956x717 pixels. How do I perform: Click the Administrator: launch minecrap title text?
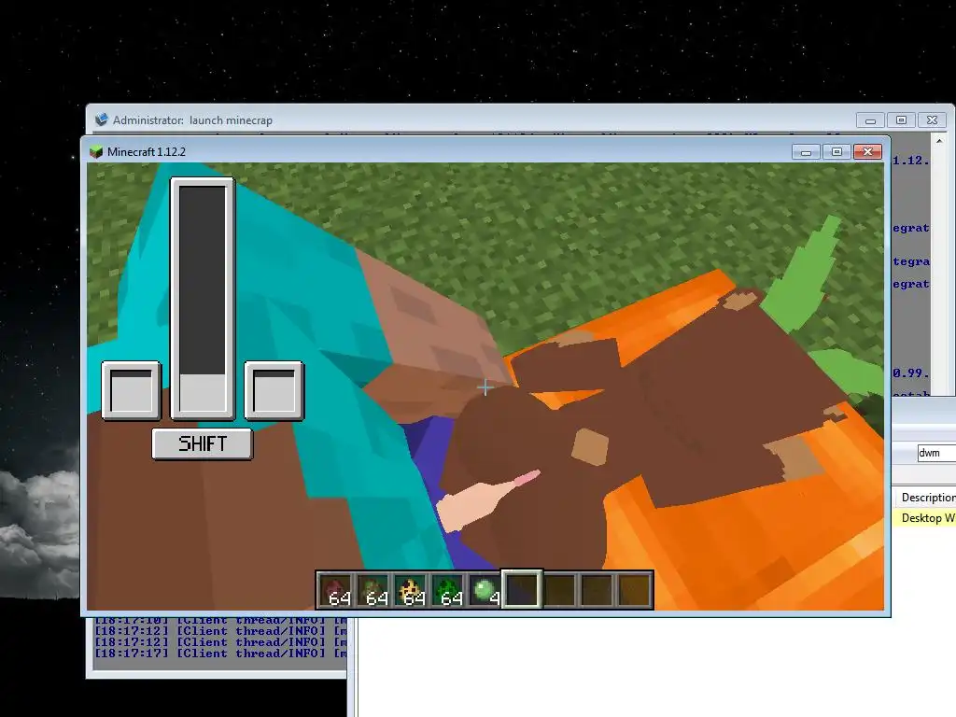(192, 120)
